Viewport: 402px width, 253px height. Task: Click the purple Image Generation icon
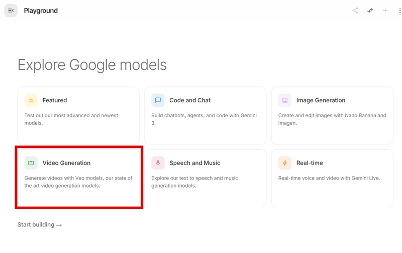click(x=285, y=100)
